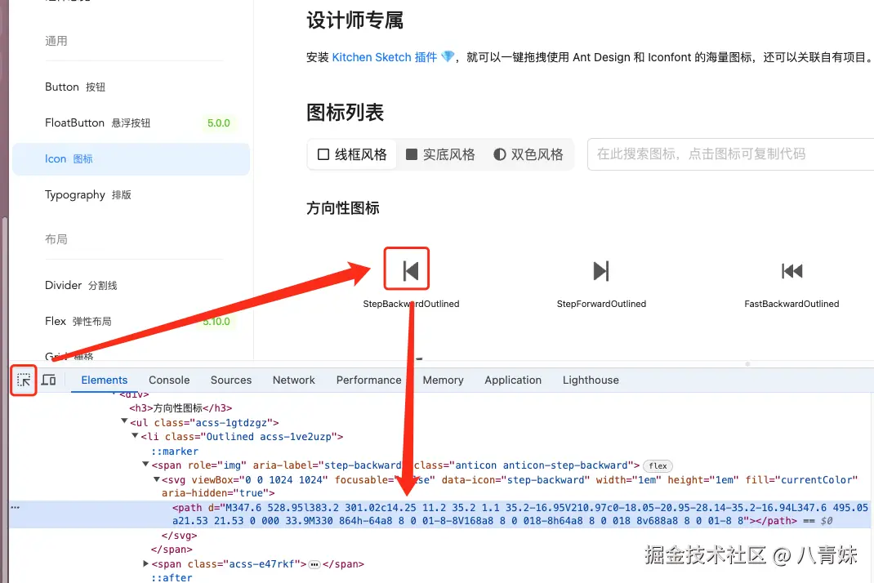Toggle the device toolbar icon

(48, 381)
